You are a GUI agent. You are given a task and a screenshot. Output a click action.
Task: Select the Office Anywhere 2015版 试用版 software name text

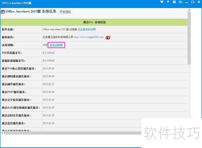point(60,29)
